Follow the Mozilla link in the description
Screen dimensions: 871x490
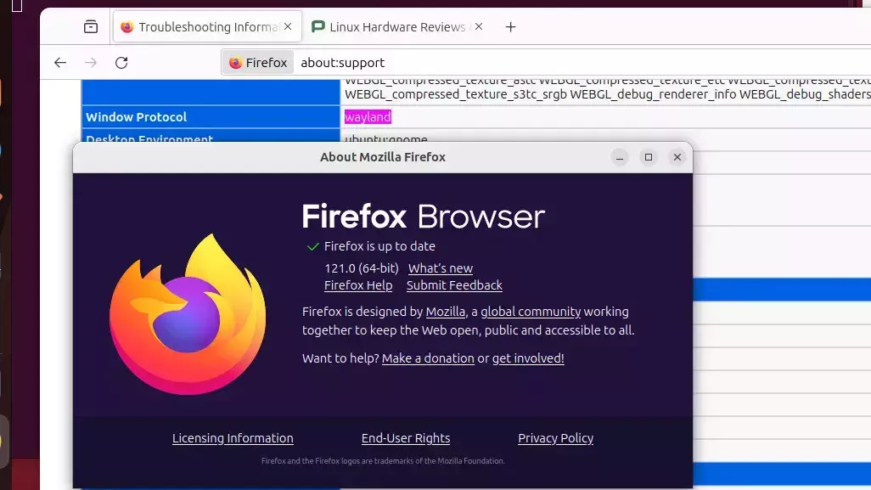click(x=446, y=312)
